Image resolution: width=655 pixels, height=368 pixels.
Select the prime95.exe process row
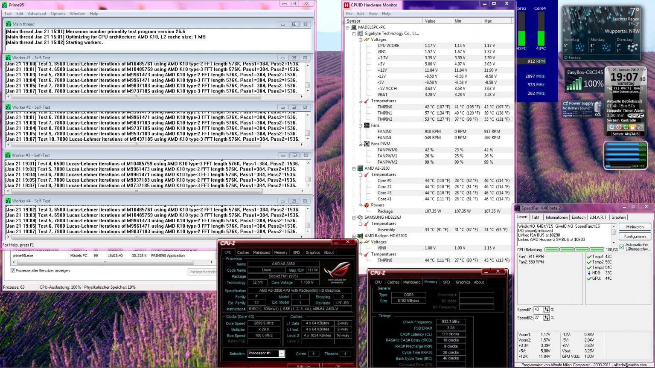click(113, 255)
